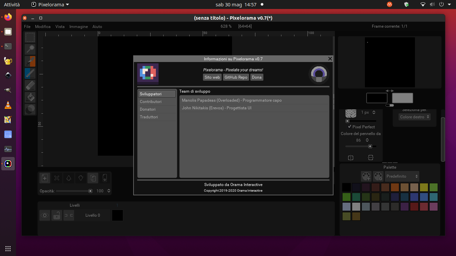Move layer up with up arrow

point(69,178)
